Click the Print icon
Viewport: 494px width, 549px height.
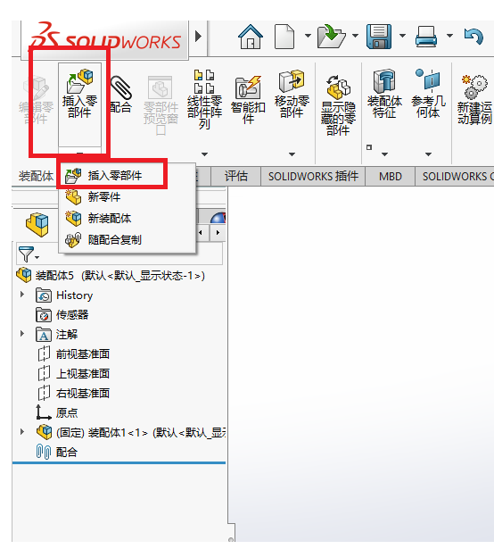[x=425, y=37]
